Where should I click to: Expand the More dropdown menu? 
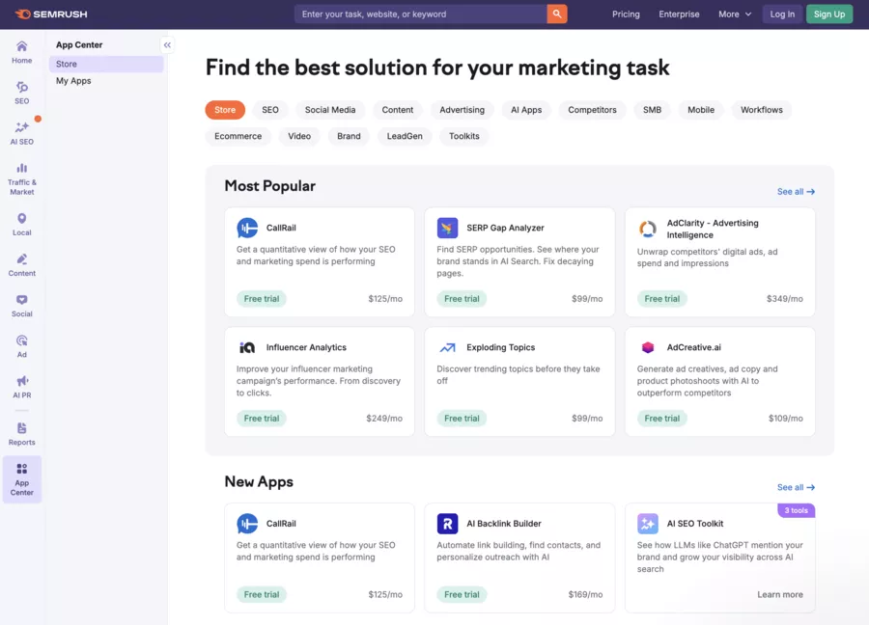[x=735, y=14]
